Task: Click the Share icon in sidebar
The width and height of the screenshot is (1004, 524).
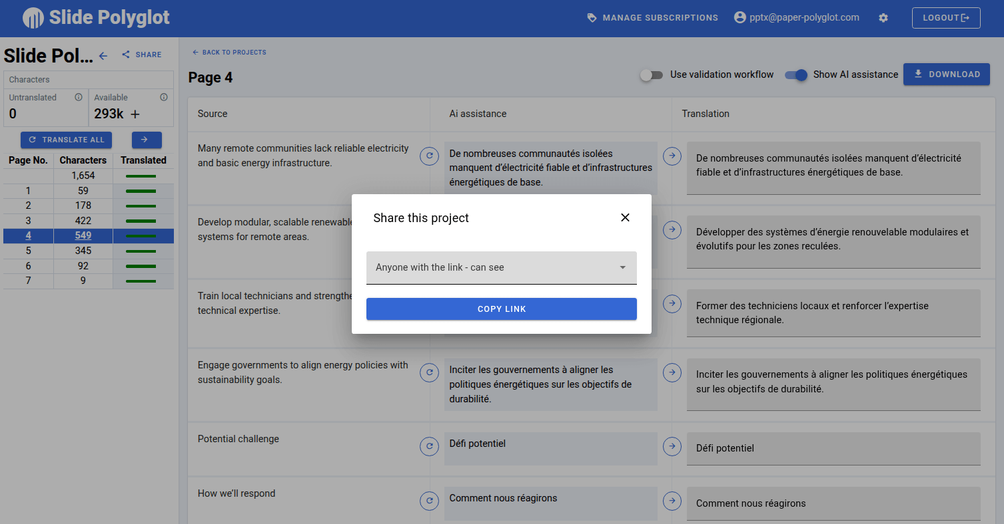Action: [126, 55]
